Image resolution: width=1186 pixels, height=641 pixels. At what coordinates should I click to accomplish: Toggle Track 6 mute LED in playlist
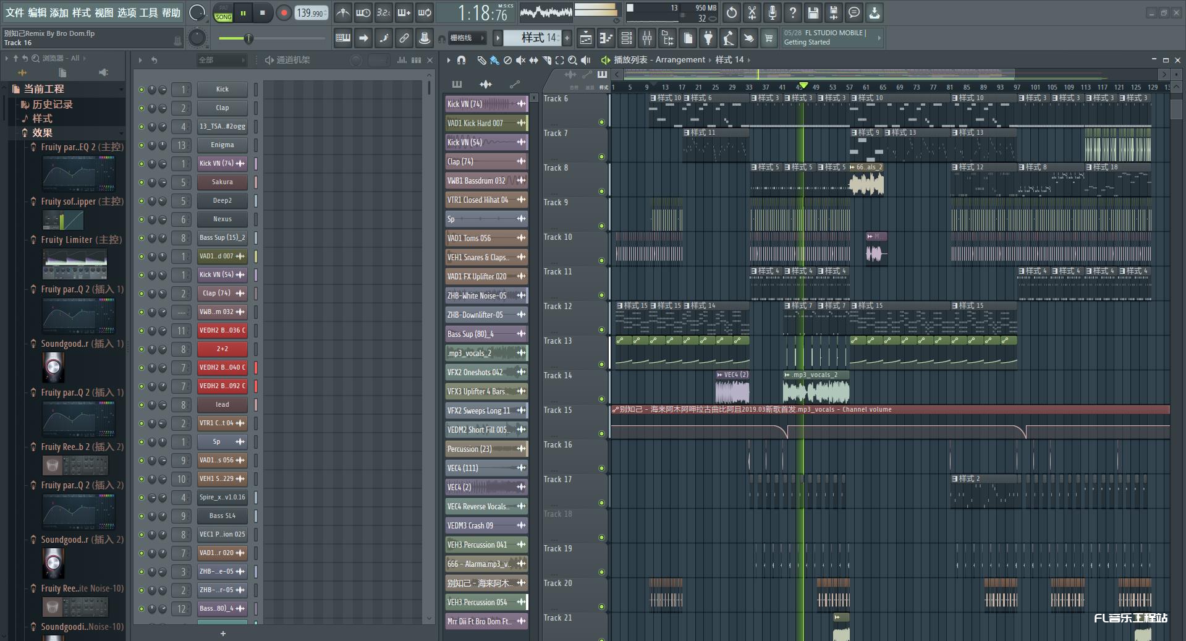(601, 122)
